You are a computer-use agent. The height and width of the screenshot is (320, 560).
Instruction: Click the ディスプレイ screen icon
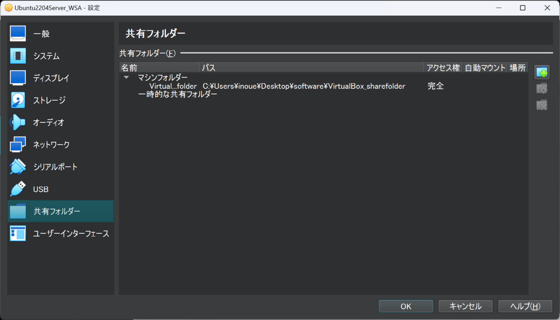tap(18, 78)
